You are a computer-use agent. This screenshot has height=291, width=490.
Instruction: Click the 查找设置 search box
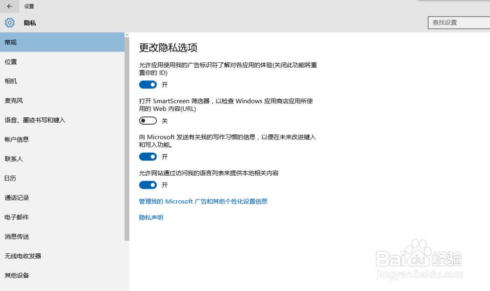[x=459, y=23]
